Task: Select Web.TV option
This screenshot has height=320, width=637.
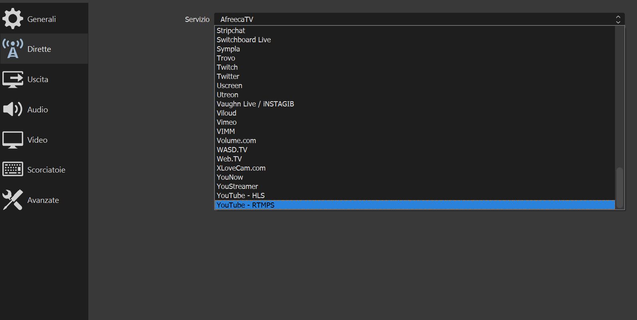Action: coord(415,159)
